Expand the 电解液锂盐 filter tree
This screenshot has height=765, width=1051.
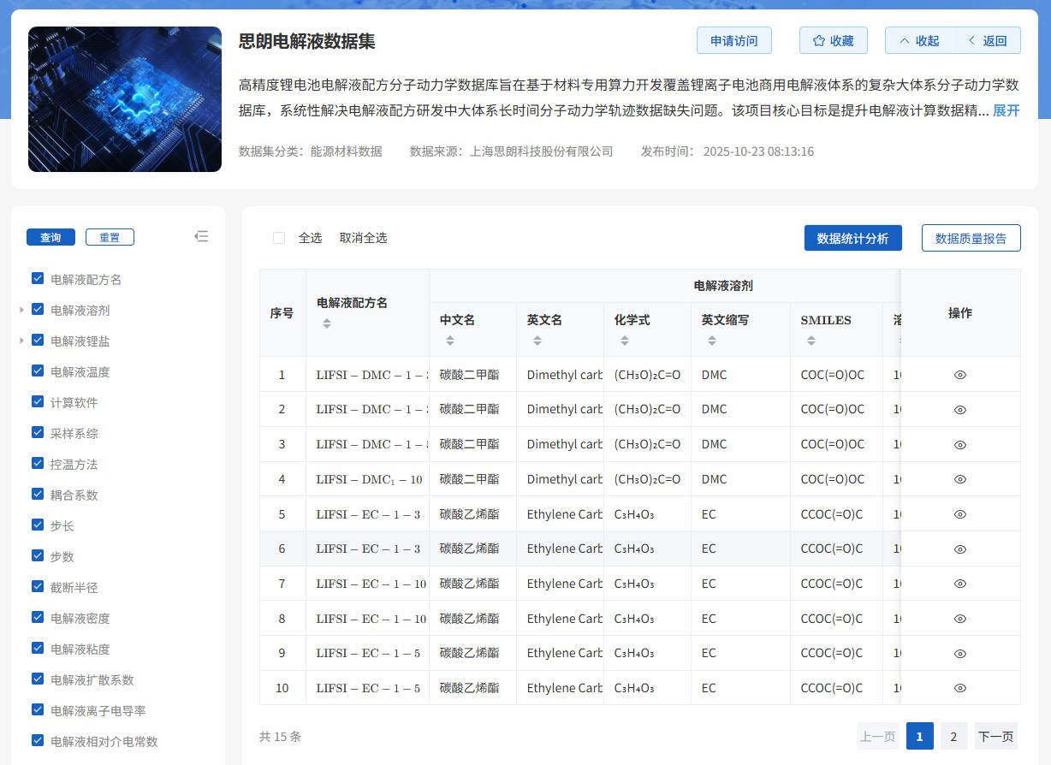(x=21, y=341)
